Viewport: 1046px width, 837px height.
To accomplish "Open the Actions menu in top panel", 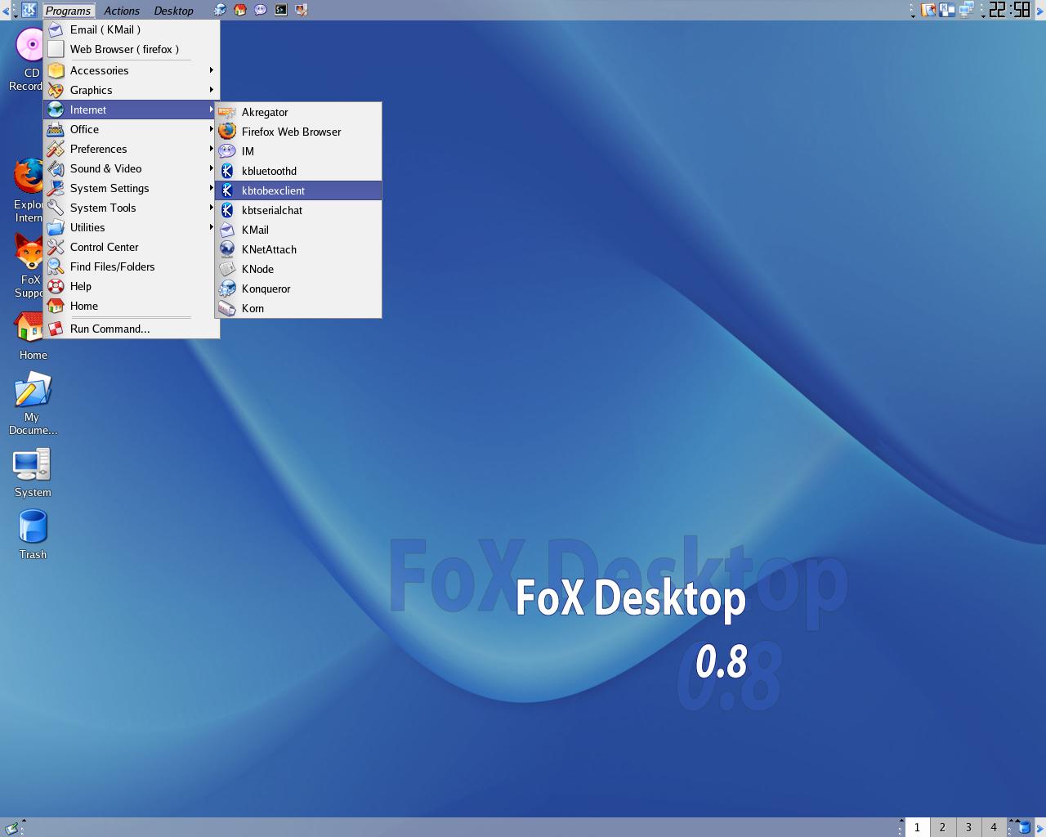I will 122,11.
